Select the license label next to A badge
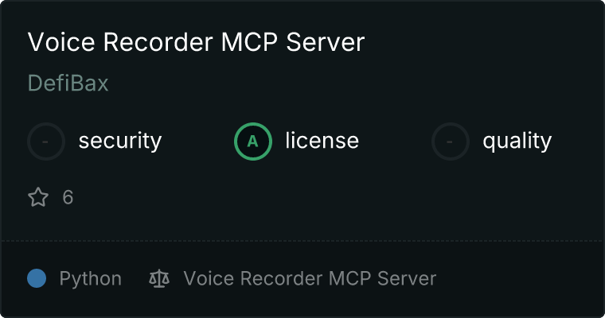605x318 pixels. point(322,140)
